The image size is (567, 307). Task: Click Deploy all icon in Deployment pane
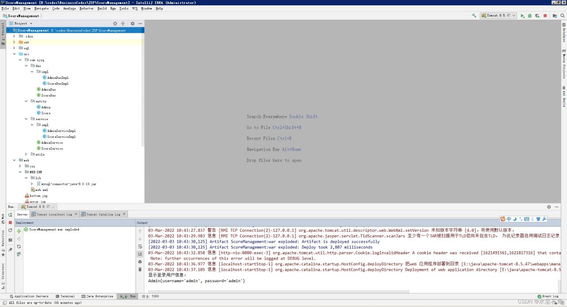(19, 231)
